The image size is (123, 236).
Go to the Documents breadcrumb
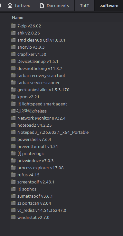[55, 6]
